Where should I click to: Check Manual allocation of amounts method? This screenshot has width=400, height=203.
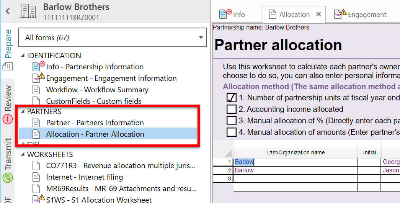click(x=231, y=132)
